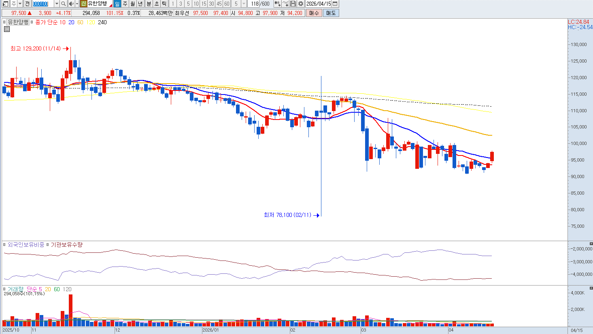Screen dimensions: 593x334
Task: Click the add candlestick chart icon
Action: [x=278, y=4]
